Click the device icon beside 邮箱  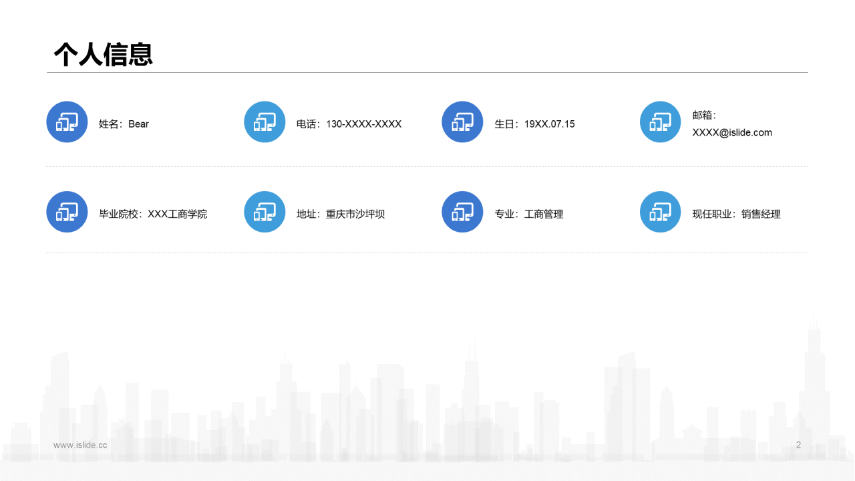tap(661, 122)
